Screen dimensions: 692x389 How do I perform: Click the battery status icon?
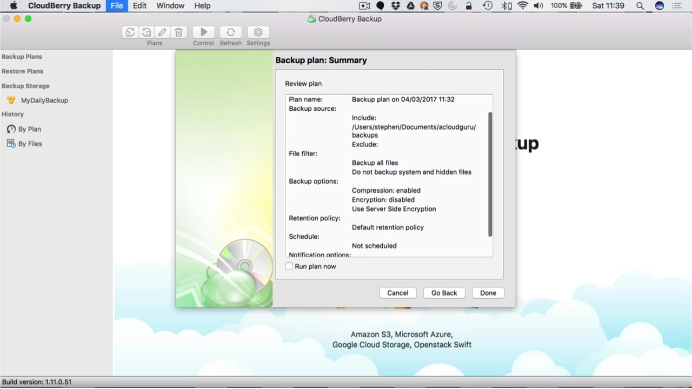click(x=576, y=6)
